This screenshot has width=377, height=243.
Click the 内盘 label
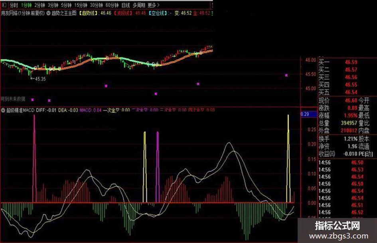click(x=364, y=130)
